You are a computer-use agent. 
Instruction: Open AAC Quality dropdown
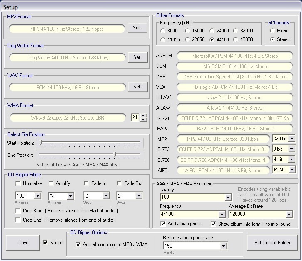pyautogui.click(x=228, y=197)
